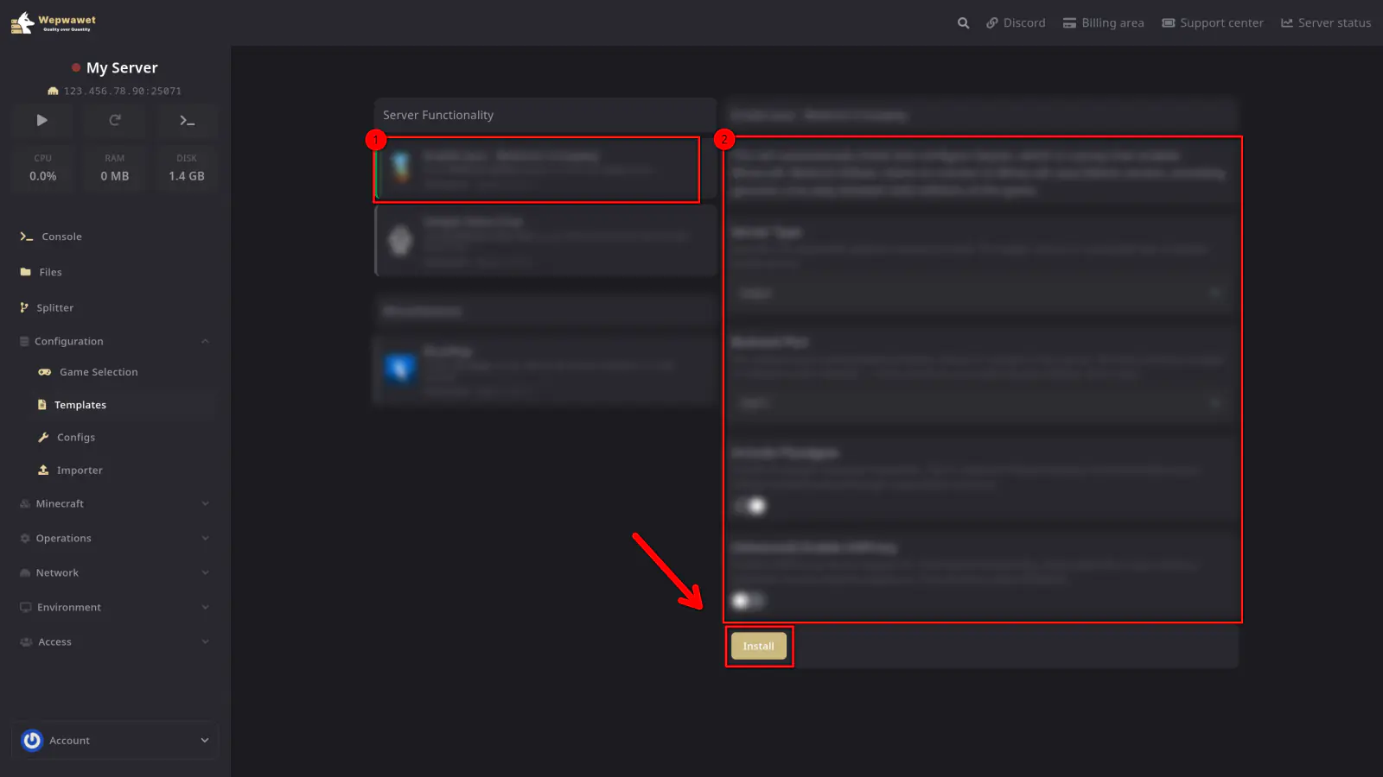Open the quick console terminal icon

(187, 121)
